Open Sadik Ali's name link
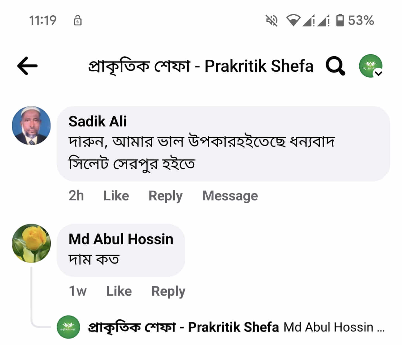Screen dimensions: 402x345 tap(98, 121)
